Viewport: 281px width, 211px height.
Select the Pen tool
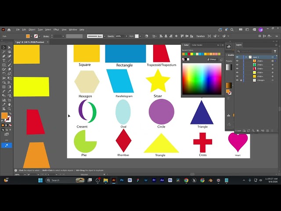coord(4,56)
